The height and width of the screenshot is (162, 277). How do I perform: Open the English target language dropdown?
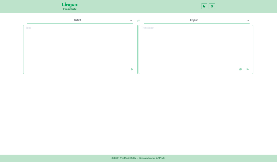click(x=194, y=21)
